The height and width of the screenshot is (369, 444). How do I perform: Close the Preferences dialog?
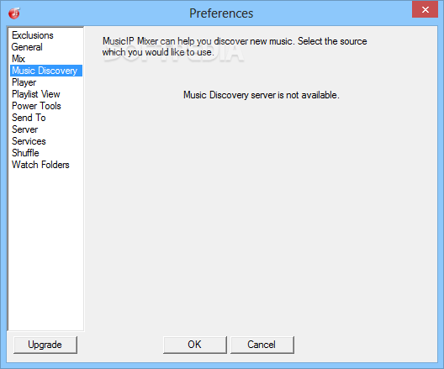pyautogui.click(x=425, y=10)
